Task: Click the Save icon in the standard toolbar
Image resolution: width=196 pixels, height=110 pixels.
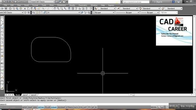Action: pos(6,9)
